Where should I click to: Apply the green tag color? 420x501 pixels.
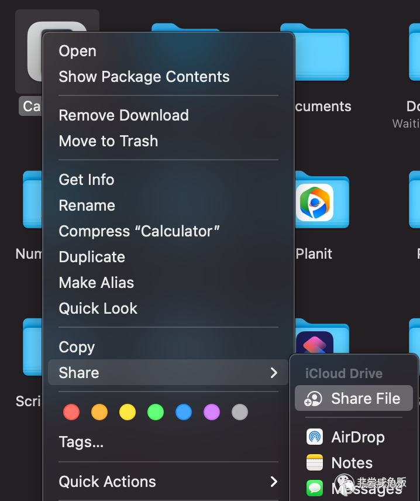(156, 412)
